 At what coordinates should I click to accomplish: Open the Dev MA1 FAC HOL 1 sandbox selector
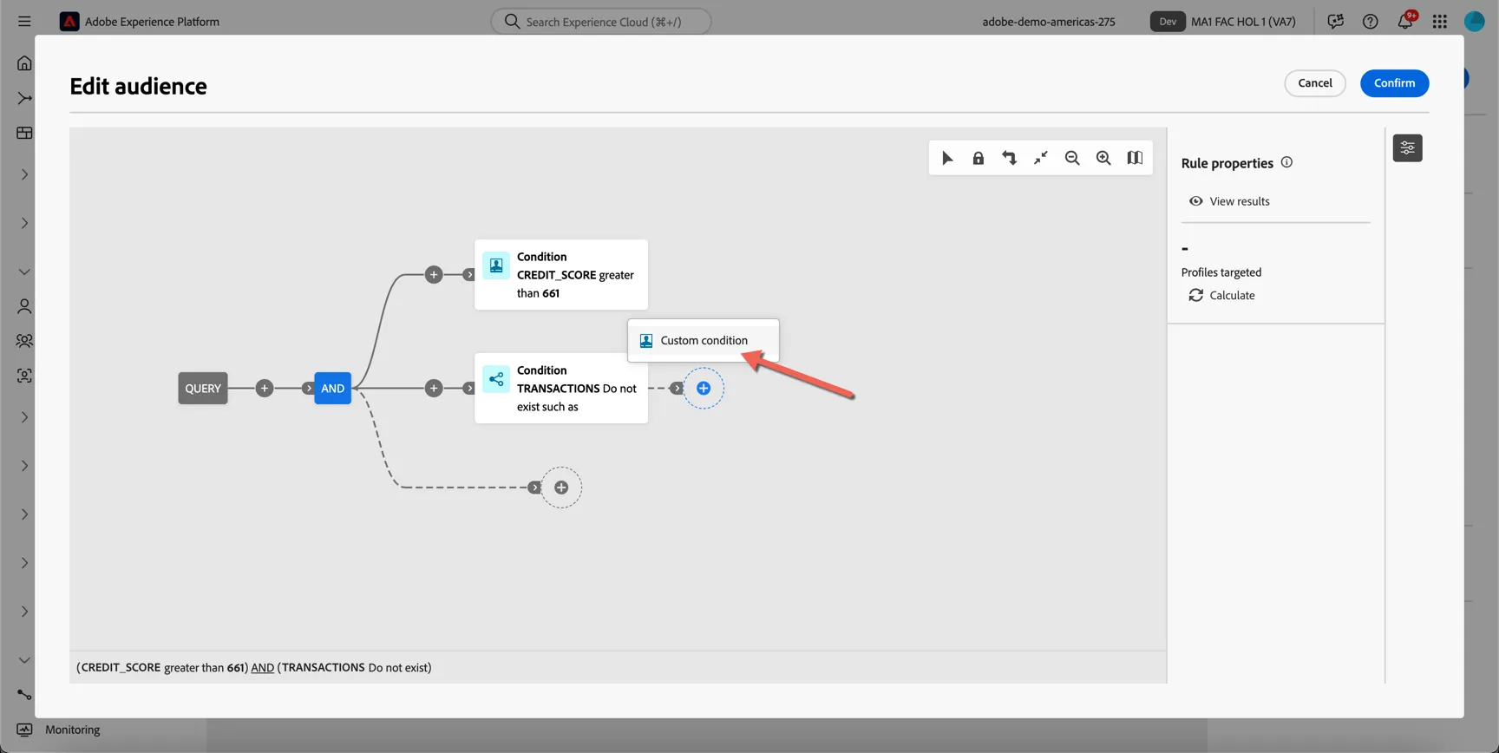(1223, 22)
